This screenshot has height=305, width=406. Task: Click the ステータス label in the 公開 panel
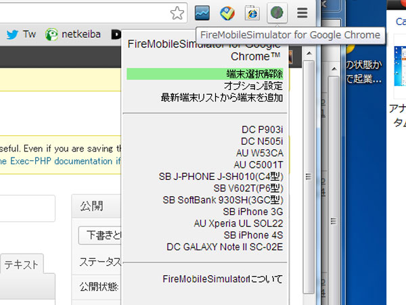pos(100,262)
